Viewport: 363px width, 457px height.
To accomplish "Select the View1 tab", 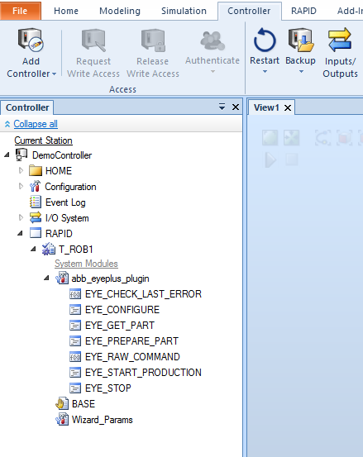I will coord(266,107).
